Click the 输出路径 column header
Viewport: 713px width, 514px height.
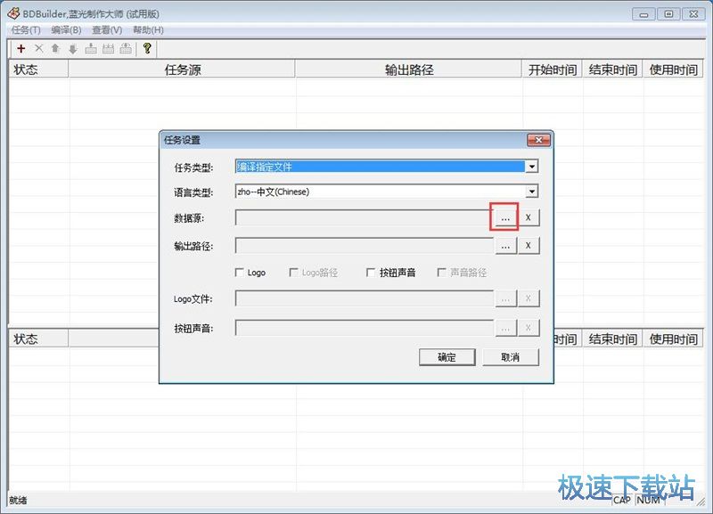pyautogui.click(x=408, y=69)
